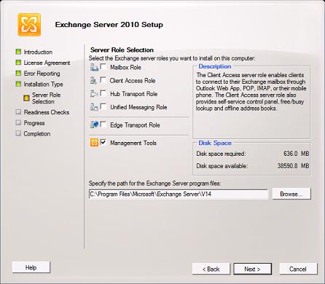Click the Unified Messaging Role label

(138, 107)
